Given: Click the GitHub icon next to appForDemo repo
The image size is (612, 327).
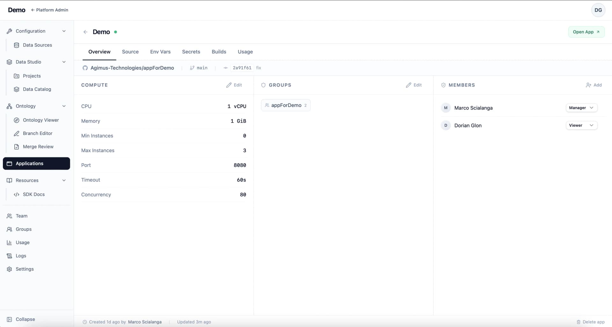Looking at the screenshot, I should point(85,68).
